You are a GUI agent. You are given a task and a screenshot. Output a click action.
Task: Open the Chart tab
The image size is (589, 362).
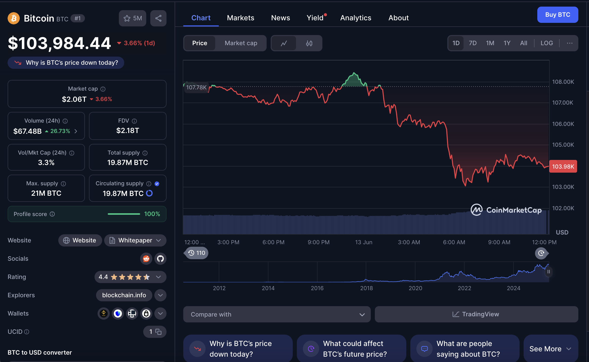tap(201, 18)
